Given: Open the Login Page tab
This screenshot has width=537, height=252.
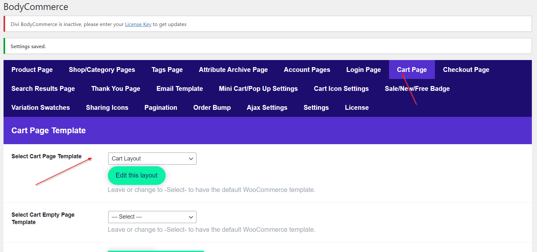Looking at the screenshot, I should click(363, 70).
